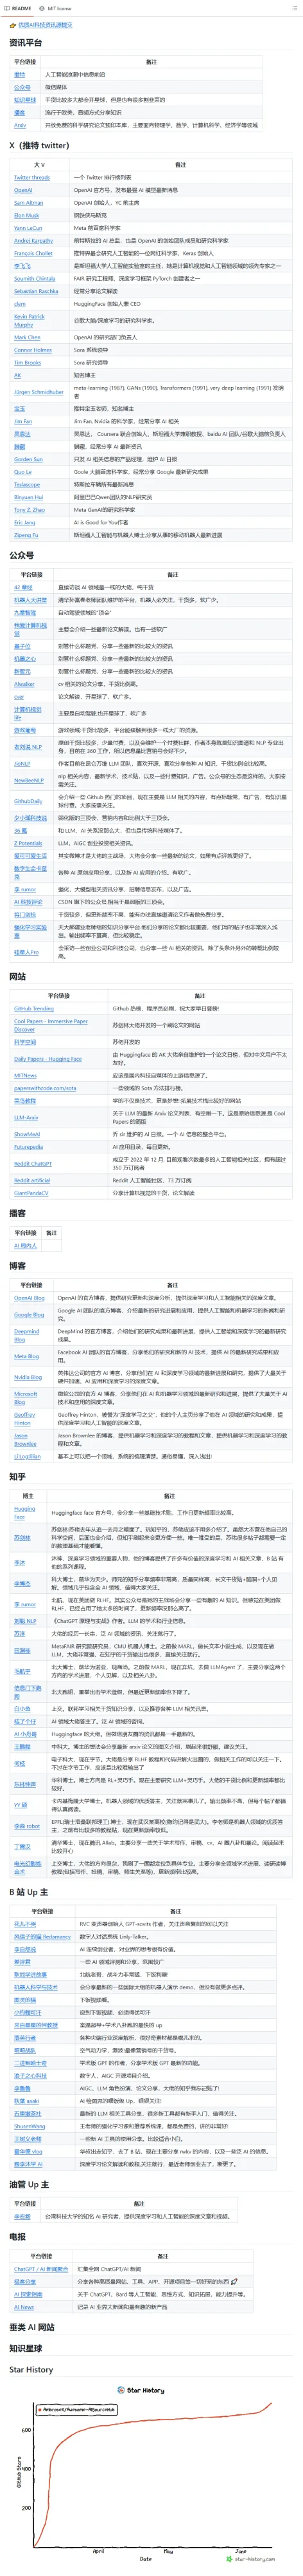Viewport: 303px width, 2576px height.
Task: Open the Jason Brownlee blog link
Action: click(x=25, y=1439)
